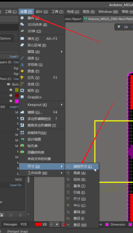Expand the 圆弧 (A) arc submenu
This screenshot has width=133, height=233.
pyautogui.click(x=42, y=52)
